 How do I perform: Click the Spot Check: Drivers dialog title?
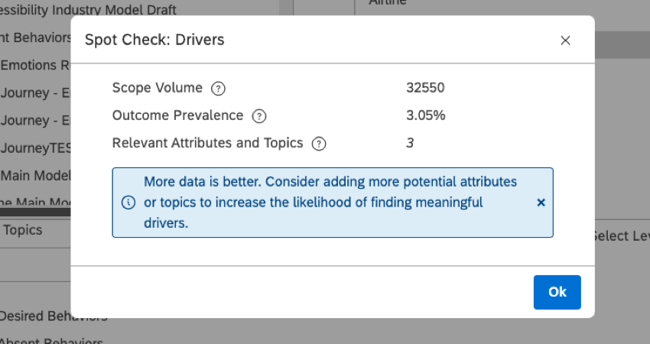coord(154,40)
